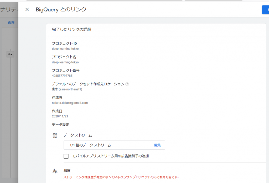
Task: Click the back arrow icon in sidebar
Action: pos(10,54)
